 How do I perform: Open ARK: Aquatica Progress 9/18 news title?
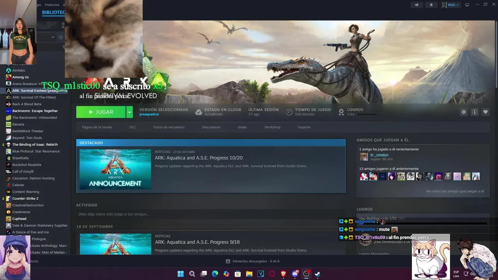(197, 242)
